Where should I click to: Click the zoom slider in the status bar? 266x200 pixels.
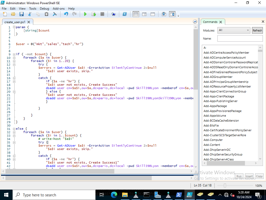[x=225, y=185]
